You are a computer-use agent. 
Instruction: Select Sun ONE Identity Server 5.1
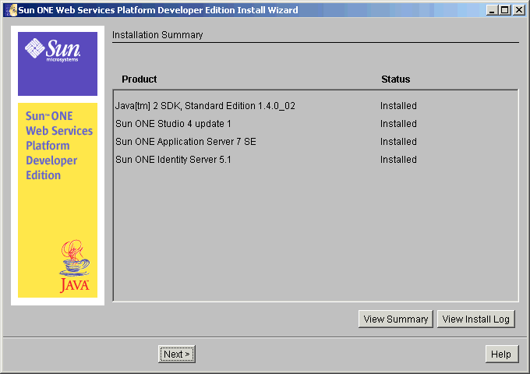tap(173, 160)
